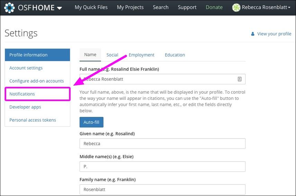The width and height of the screenshot is (296, 196).
Task: Click the Family name field
Action: pyautogui.click(x=162, y=189)
